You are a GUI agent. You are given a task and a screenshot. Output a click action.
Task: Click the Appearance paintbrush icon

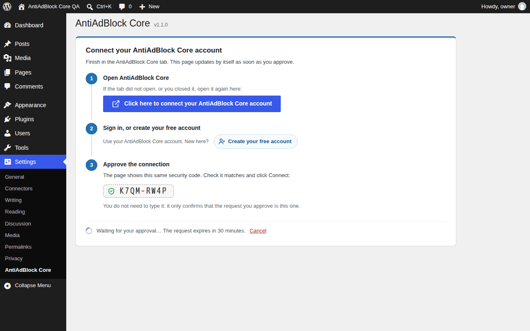7,105
